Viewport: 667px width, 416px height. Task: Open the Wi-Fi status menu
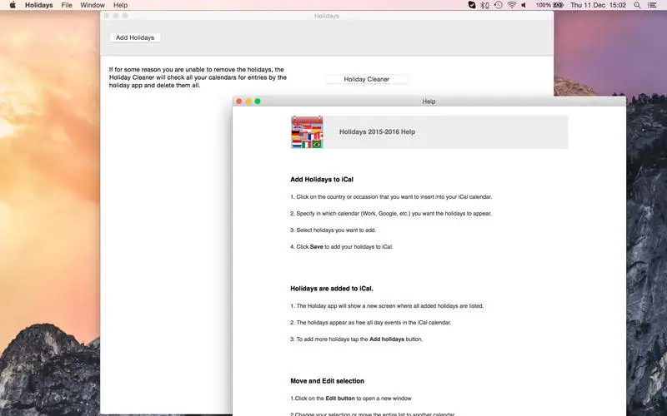512,5
